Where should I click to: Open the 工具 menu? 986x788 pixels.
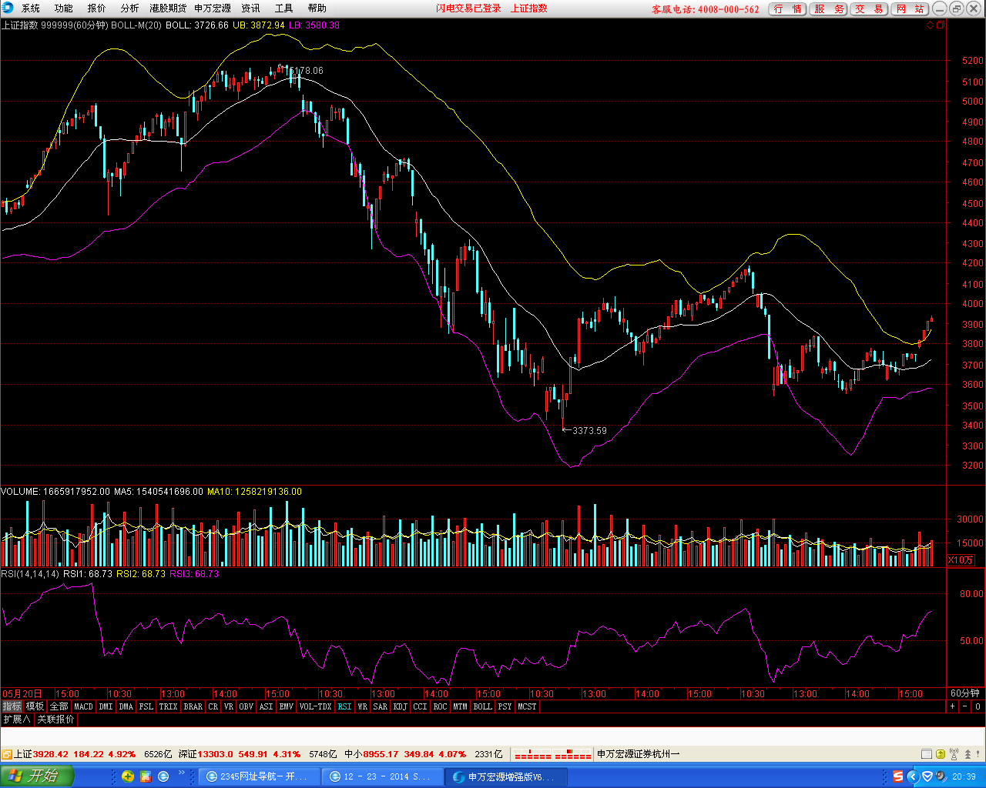[x=284, y=8]
